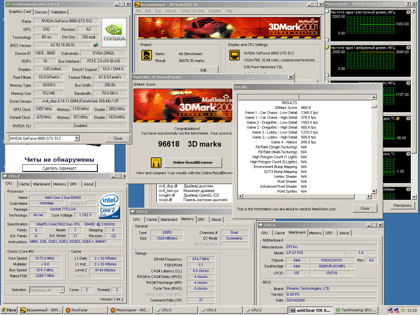Click the gear icon on core temperature graph
The height and width of the screenshot is (315, 420).
(398, 118)
